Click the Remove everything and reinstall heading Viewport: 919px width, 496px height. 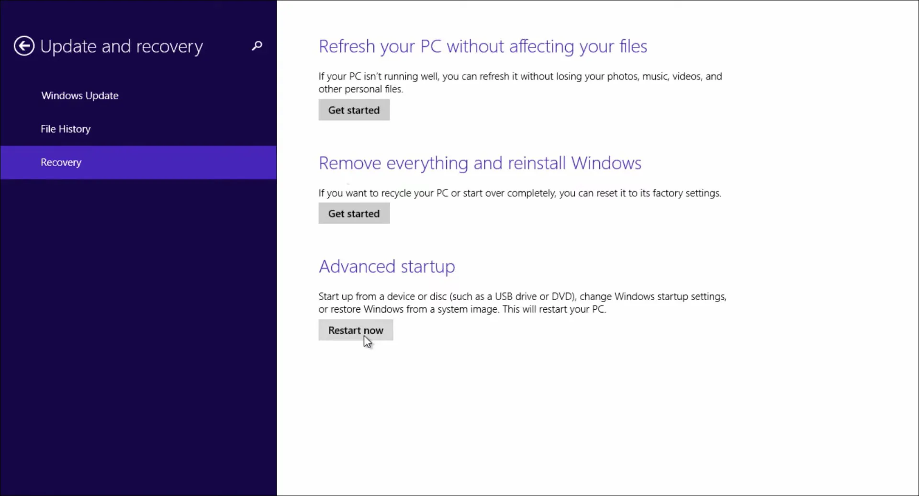[x=480, y=163]
